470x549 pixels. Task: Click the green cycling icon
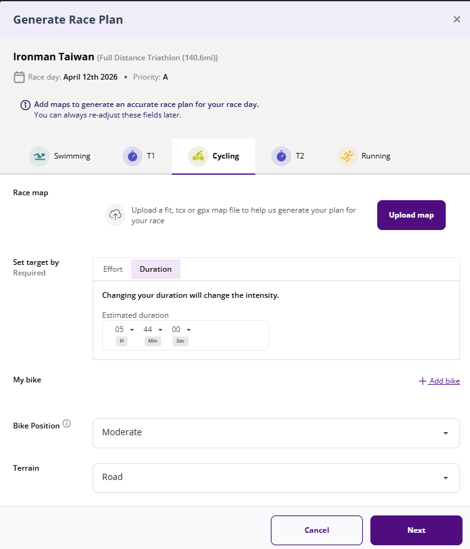tap(198, 156)
